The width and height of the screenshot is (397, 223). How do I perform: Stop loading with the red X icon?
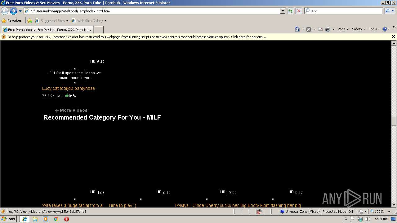[x=299, y=11]
